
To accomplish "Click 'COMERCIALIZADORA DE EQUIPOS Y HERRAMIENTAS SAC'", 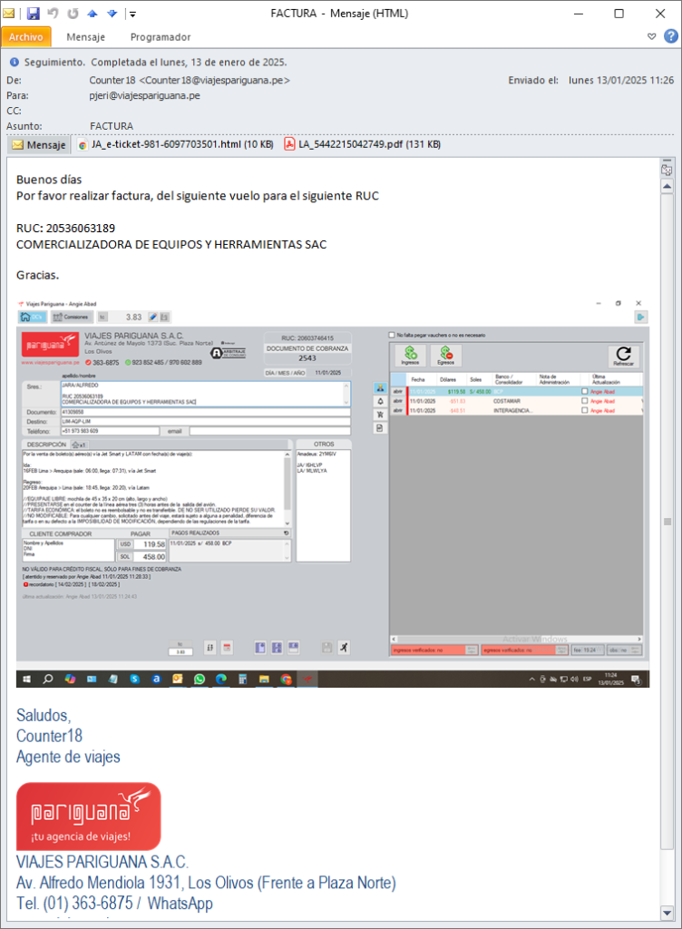I will tap(171, 244).
